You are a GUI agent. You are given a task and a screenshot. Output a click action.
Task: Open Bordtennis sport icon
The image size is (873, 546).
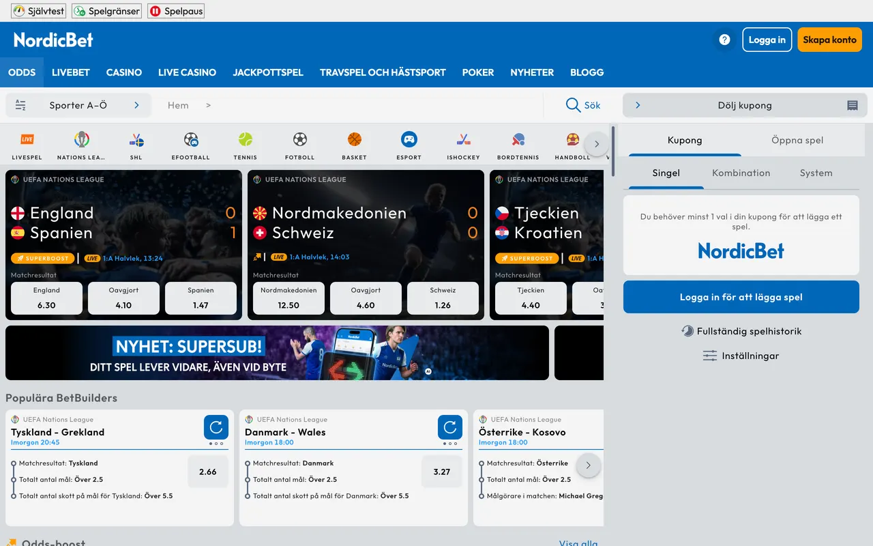click(518, 146)
